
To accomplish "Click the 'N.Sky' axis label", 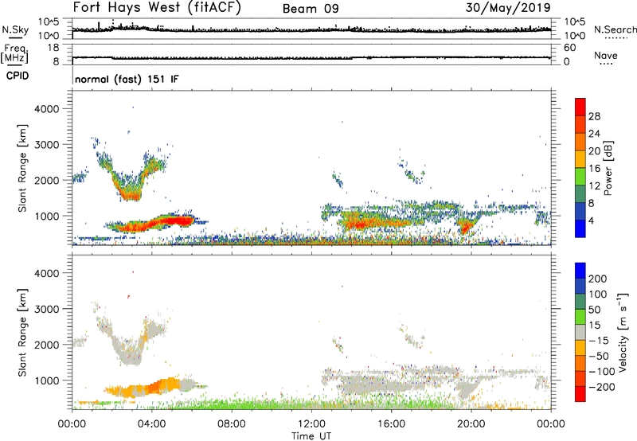I will (15, 29).
